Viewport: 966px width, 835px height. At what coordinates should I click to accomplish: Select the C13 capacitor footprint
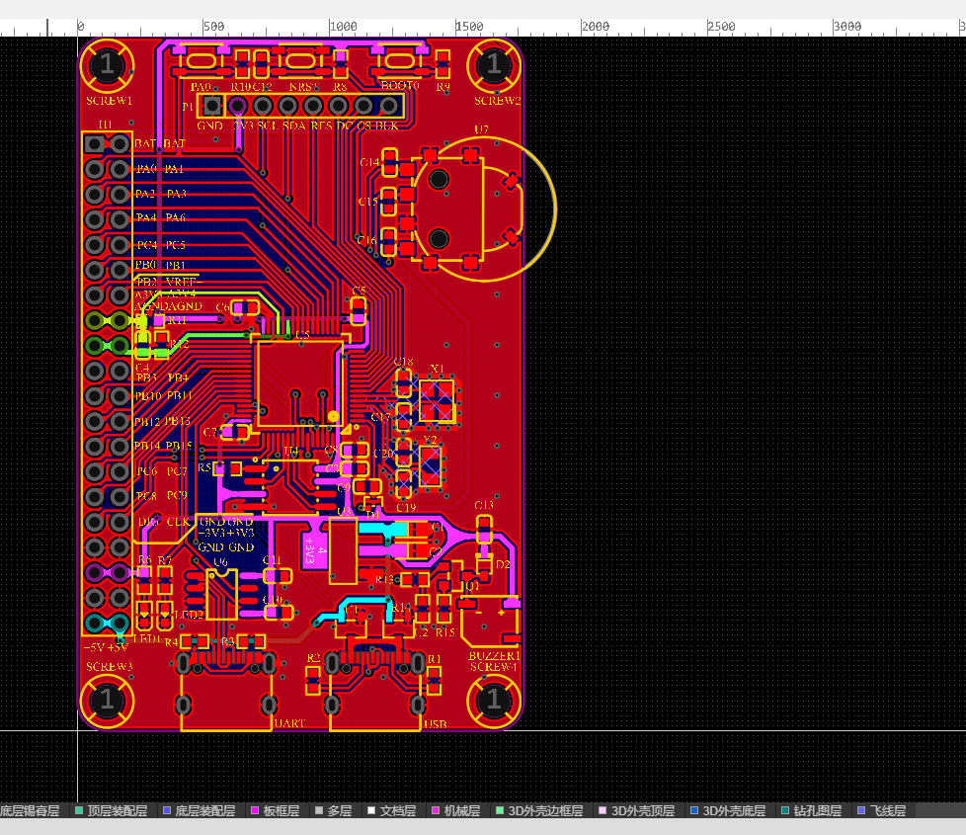pos(484,530)
